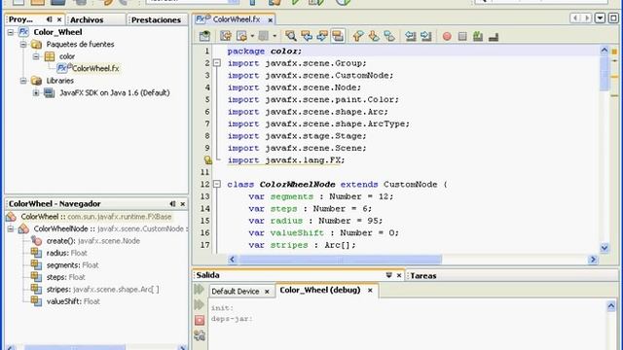Close the Salida output window
The image size is (623, 350).
pos(399,275)
